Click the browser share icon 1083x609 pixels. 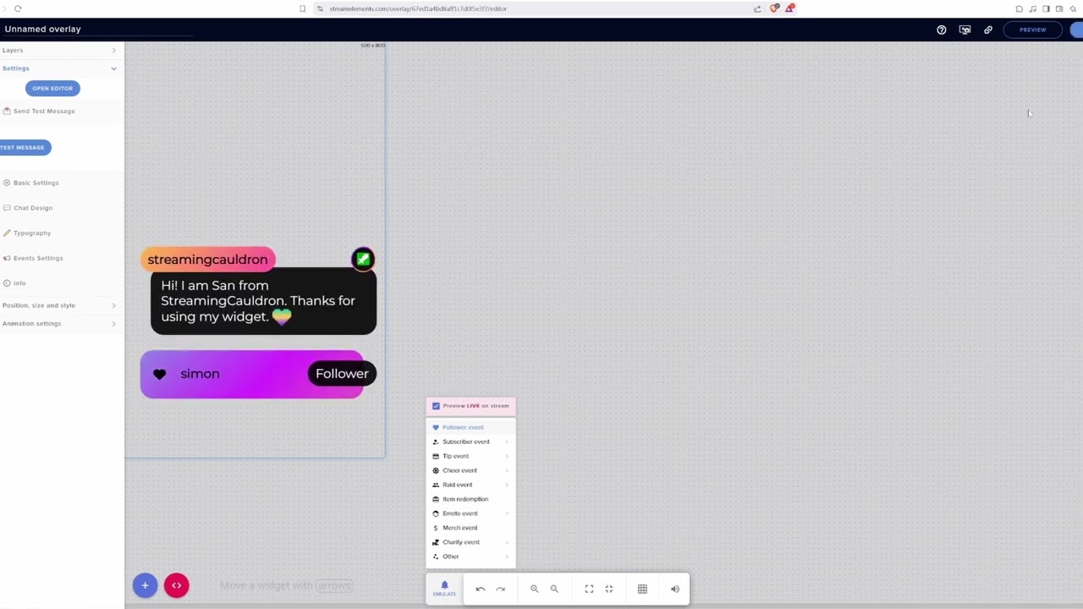point(757,8)
